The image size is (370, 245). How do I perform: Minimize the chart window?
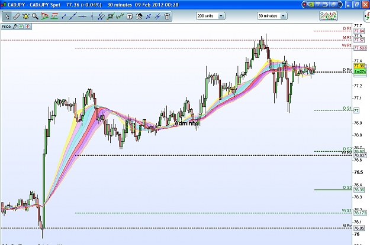click(349, 5)
